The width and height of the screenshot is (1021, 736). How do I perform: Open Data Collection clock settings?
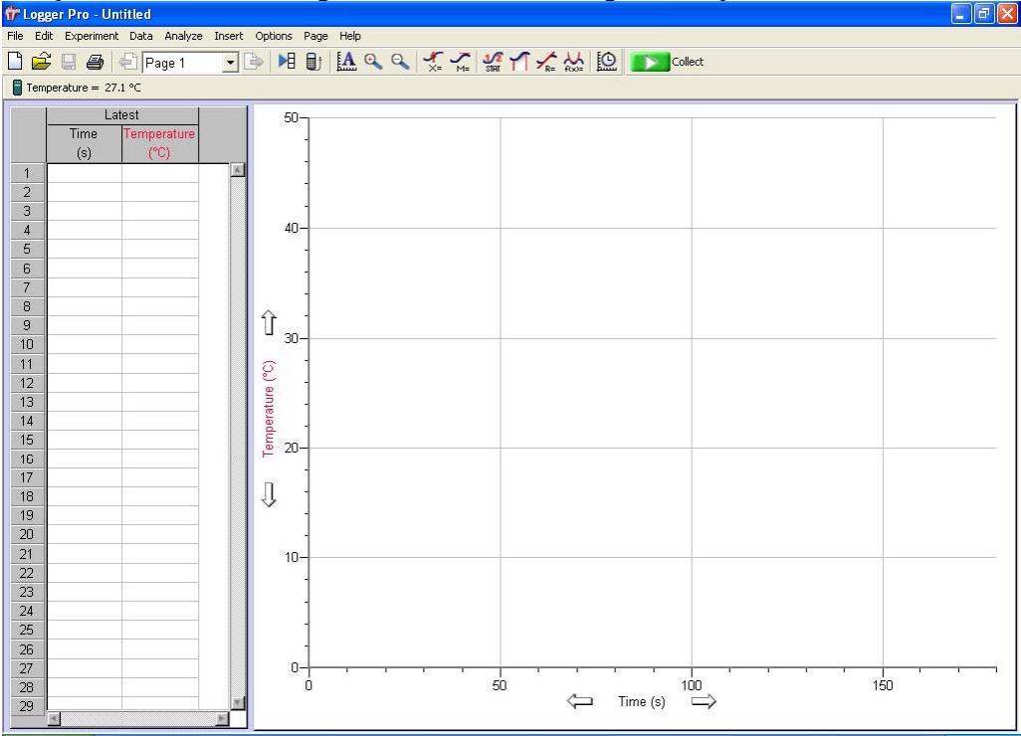[x=607, y=62]
